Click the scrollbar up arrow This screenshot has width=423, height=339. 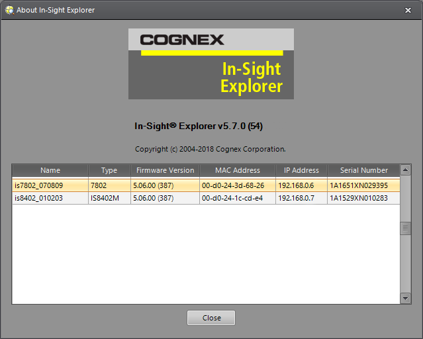click(x=406, y=169)
